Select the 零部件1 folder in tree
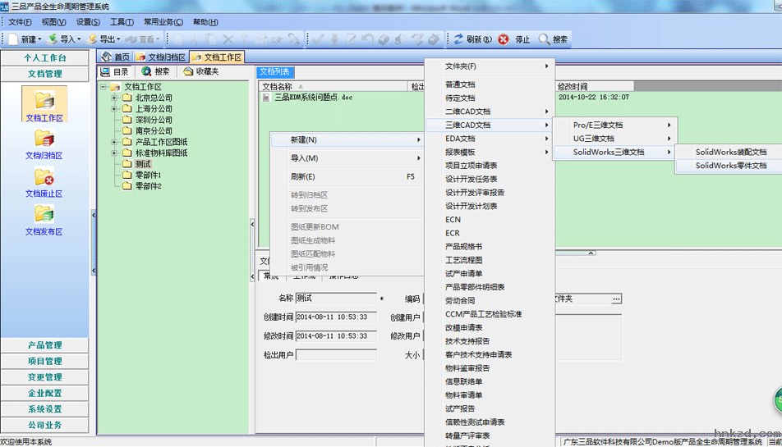Viewport: 782px width, 447px height. click(x=148, y=176)
